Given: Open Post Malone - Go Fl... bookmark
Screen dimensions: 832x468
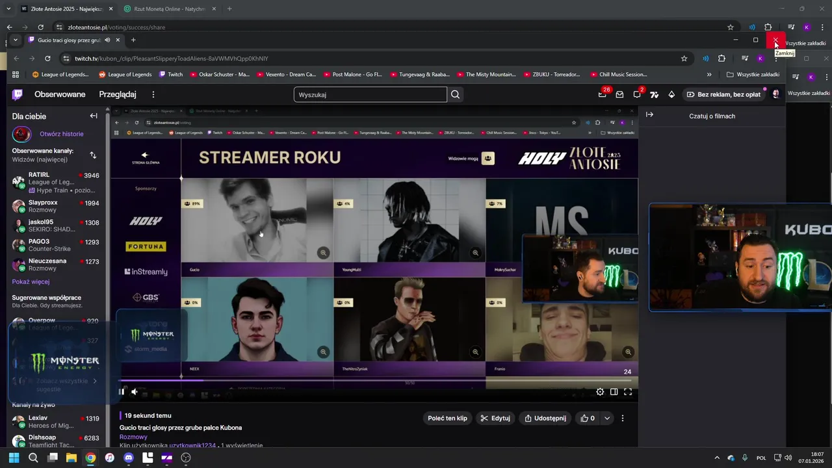Looking at the screenshot, I should tap(353, 75).
